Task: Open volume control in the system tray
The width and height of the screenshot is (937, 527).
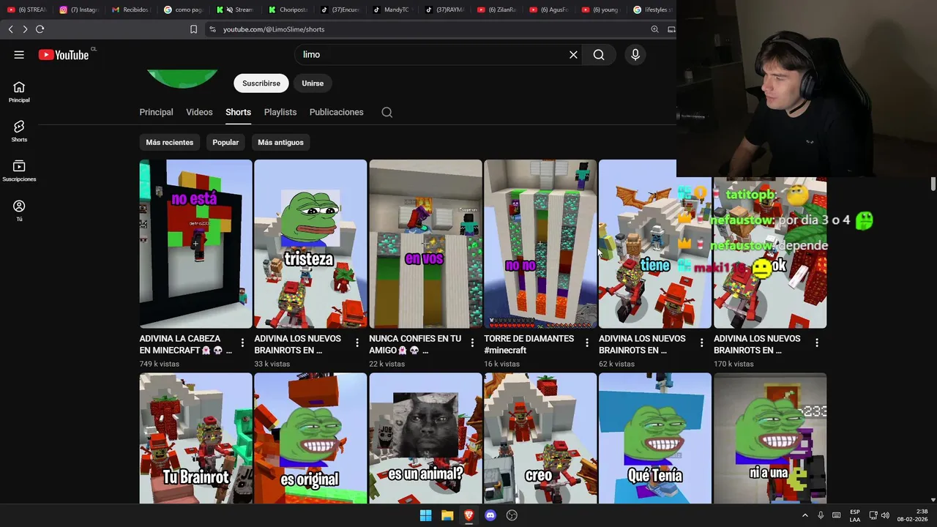Action: click(885, 515)
